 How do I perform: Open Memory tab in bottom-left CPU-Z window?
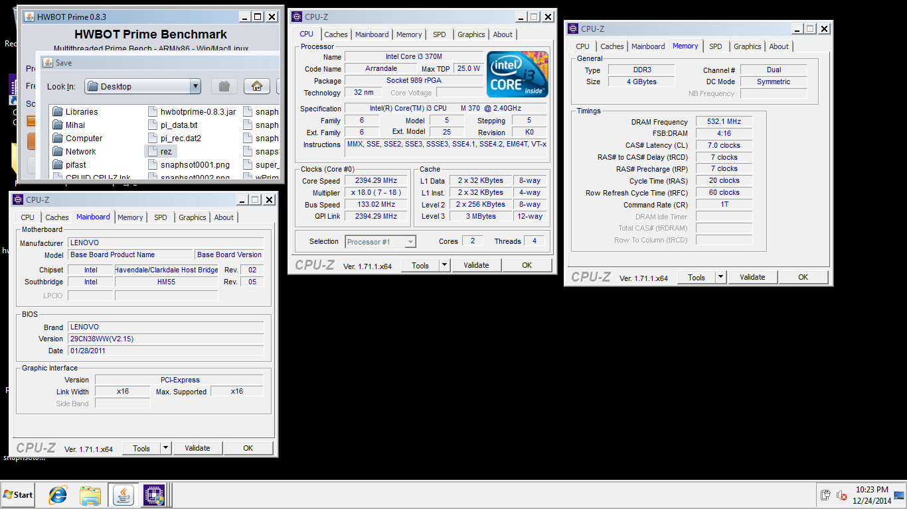point(130,217)
